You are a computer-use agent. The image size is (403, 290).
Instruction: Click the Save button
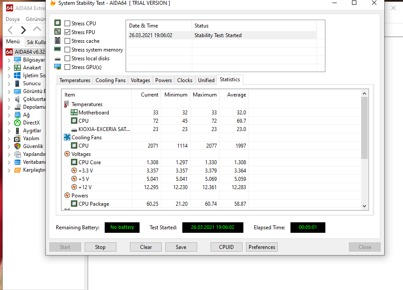click(181, 247)
